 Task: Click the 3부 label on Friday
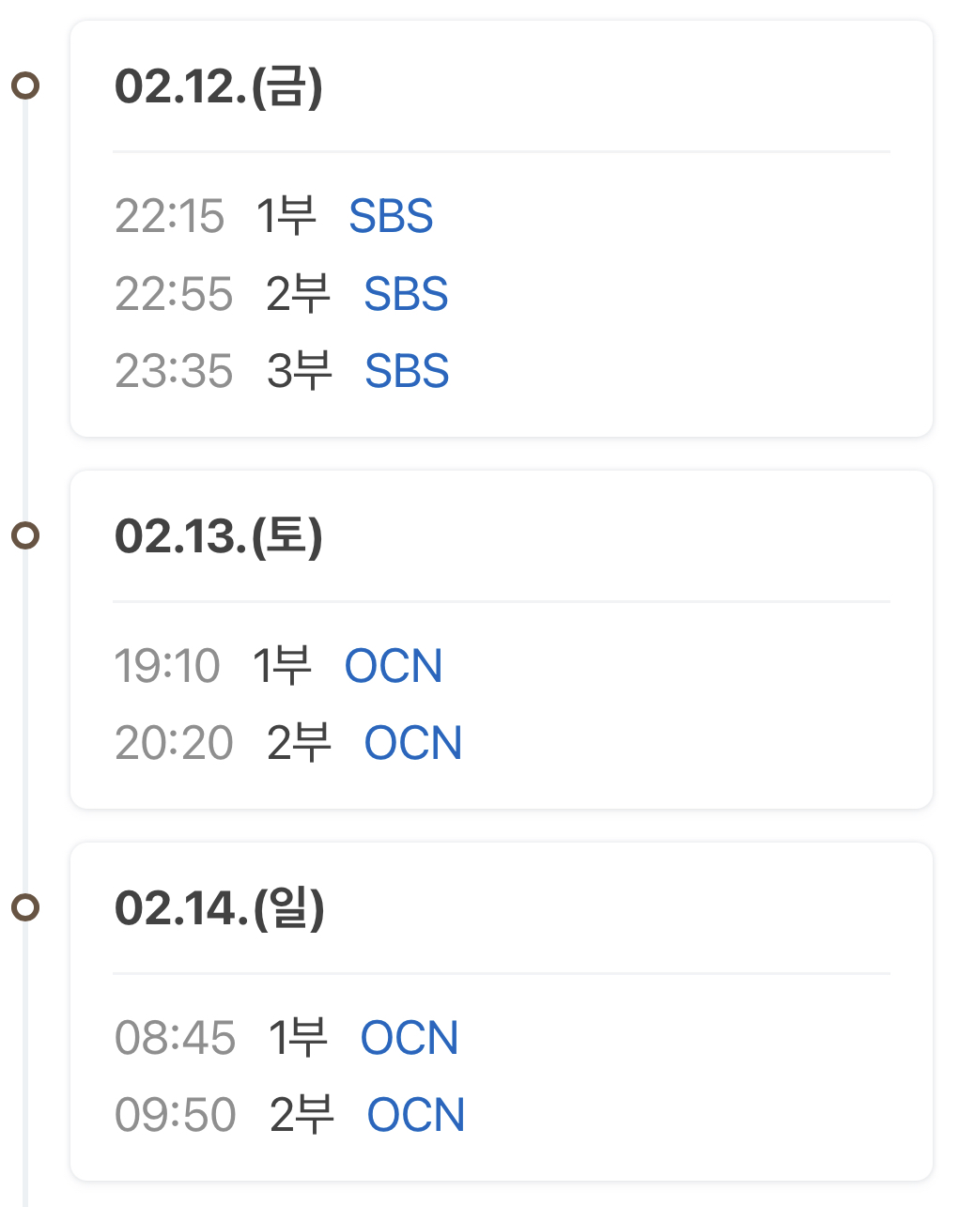pyautogui.click(x=300, y=372)
